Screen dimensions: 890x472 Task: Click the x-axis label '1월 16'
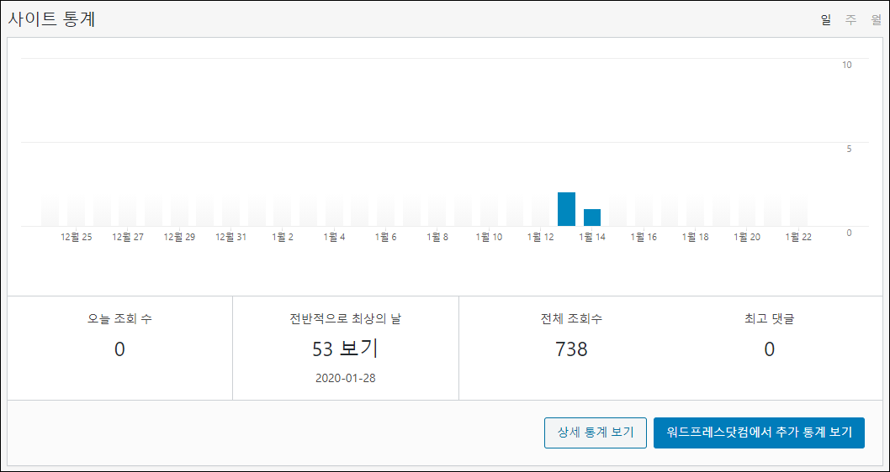coord(644,238)
